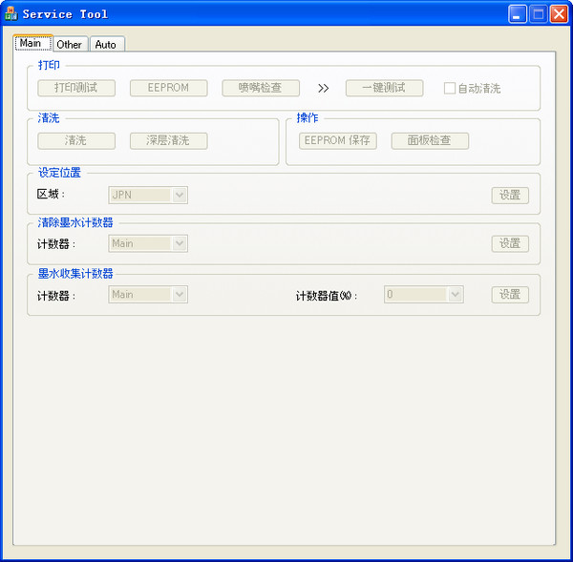The height and width of the screenshot is (562, 573).
Task: Switch to the Other tab
Action: 69,45
